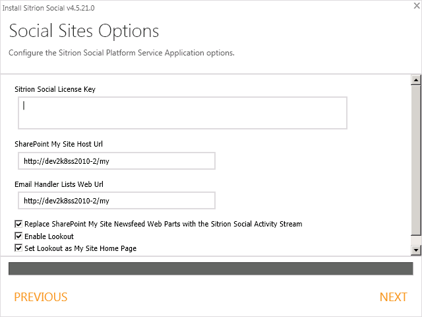The image size is (422, 317).
Task: Click the SharePoint My Site Host Url label
Action: (x=59, y=143)
